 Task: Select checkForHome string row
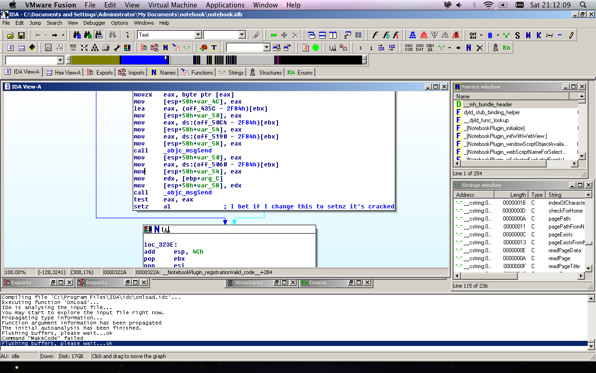click(519, 211)
